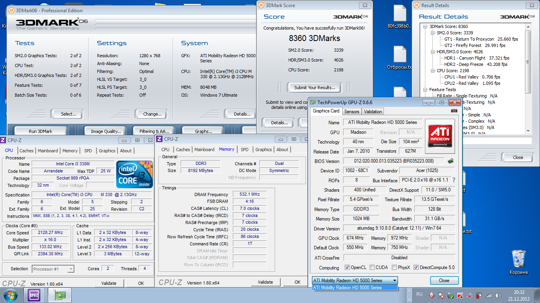
Task: Click GPU-Z screenshot camera icon
Action: coord(454,111)
